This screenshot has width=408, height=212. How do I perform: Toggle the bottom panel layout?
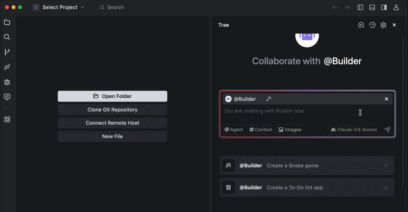coord(372,7)
